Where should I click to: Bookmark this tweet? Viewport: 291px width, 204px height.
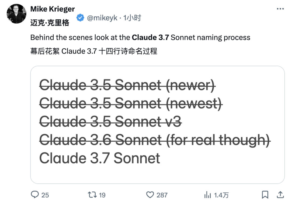[x=265, y=194]
